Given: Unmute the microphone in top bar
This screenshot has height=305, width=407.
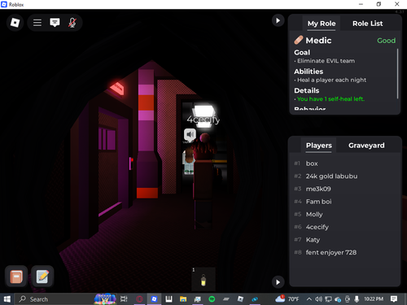Looking at the screenshot, I should click(72, 23).
